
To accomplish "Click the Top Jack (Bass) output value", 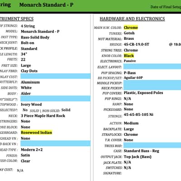I will (x=138, y=157).
